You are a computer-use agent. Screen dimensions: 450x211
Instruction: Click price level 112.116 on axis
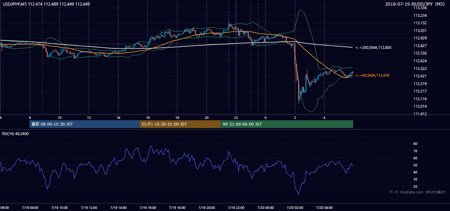pyautogui.click(x=420, y=99)
